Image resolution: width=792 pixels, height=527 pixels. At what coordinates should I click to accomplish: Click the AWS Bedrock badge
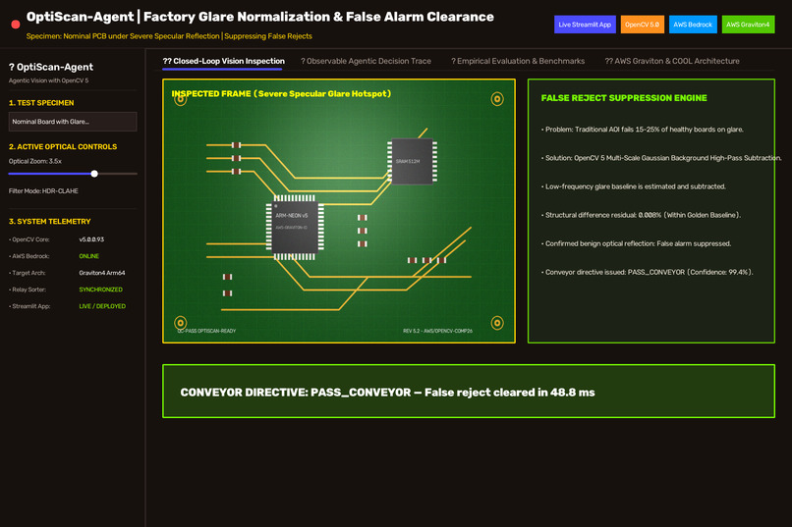click(693, 25)
